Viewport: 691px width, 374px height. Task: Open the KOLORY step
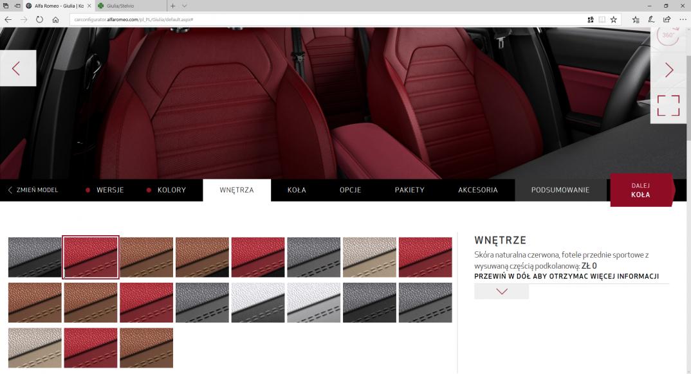pos(166,190)
